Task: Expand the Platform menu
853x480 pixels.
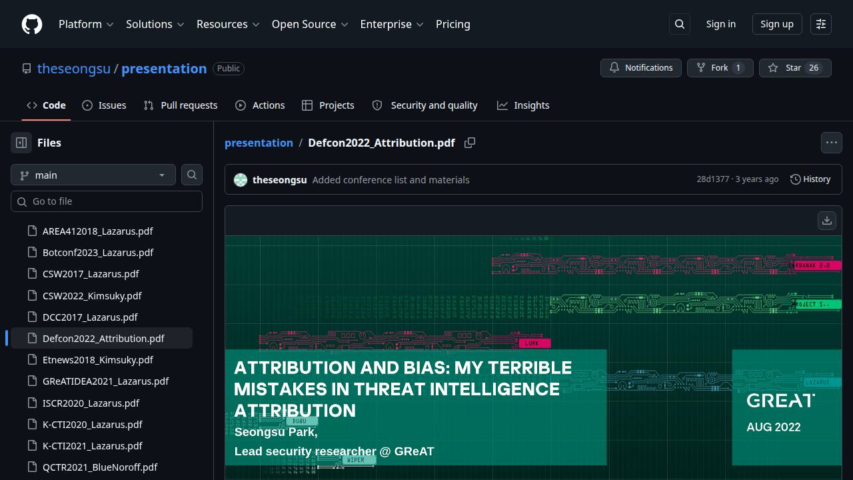Action: coord(86,24)
